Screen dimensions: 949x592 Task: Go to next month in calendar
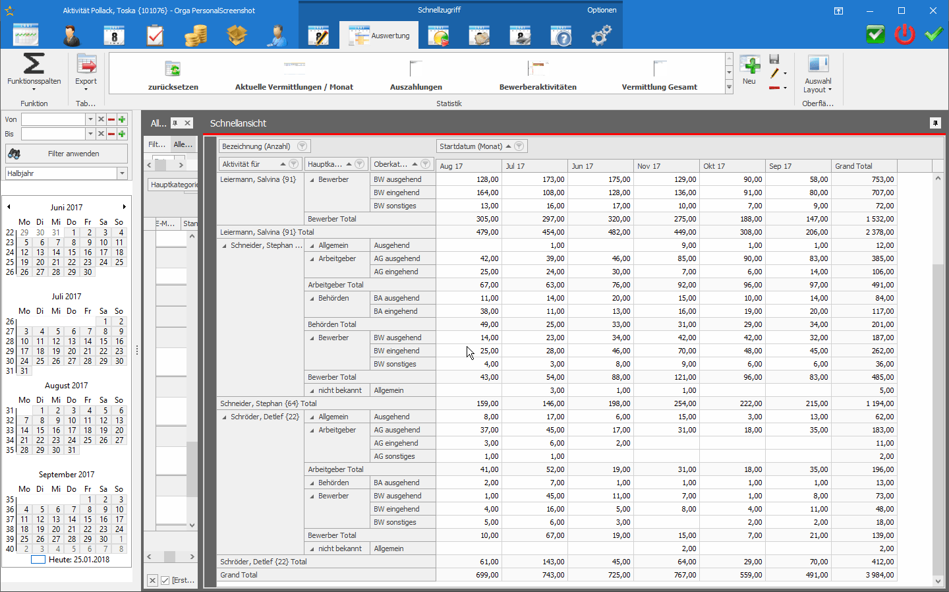click(x=124, y=207)
